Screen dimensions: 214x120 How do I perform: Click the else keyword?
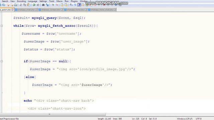(x=30, y=77)
